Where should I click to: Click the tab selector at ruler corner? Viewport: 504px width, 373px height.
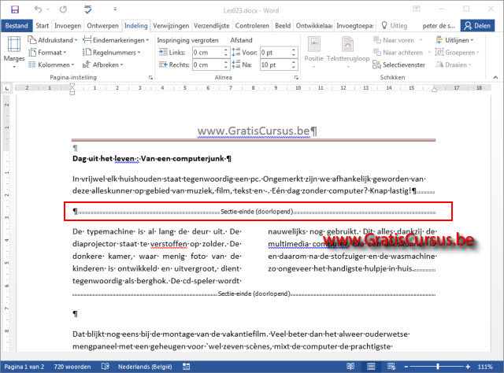coord(7,88)
